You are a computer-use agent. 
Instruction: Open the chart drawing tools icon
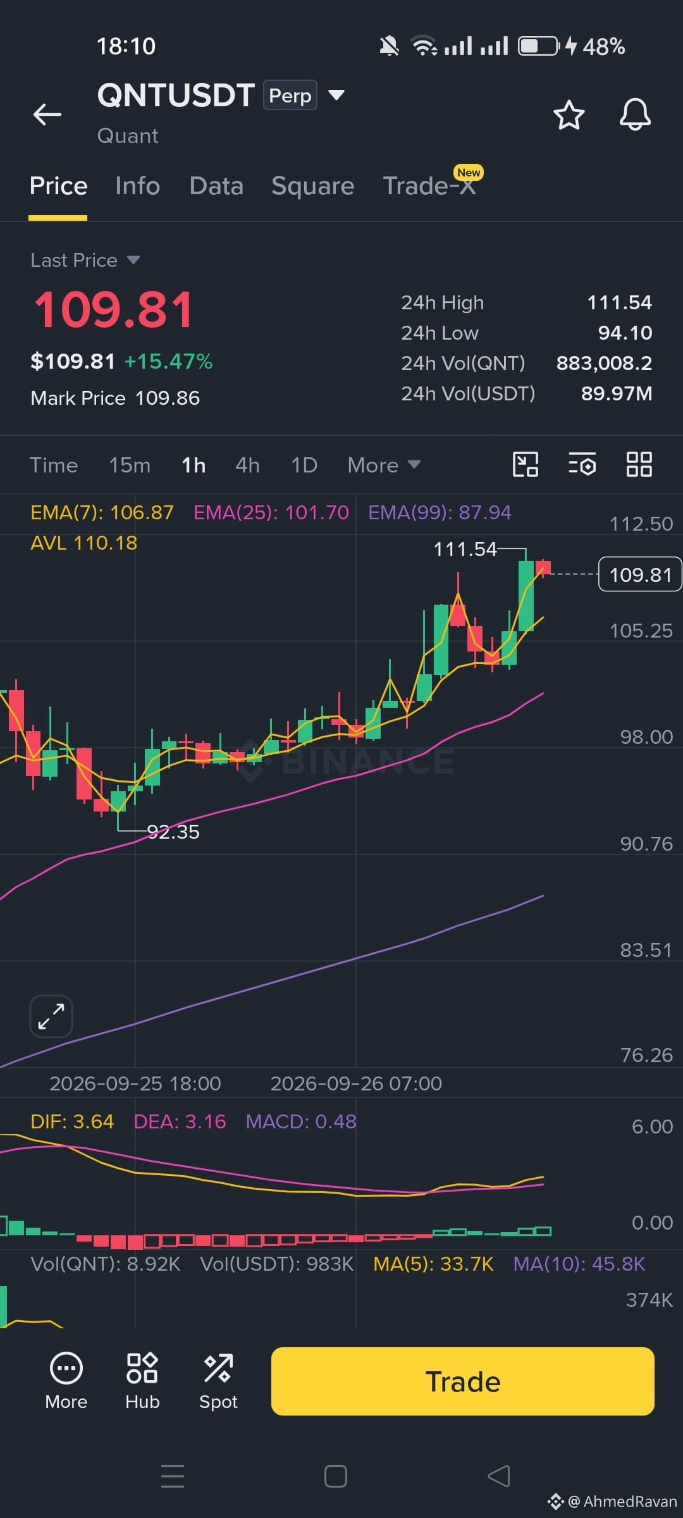tap(526, 464)
